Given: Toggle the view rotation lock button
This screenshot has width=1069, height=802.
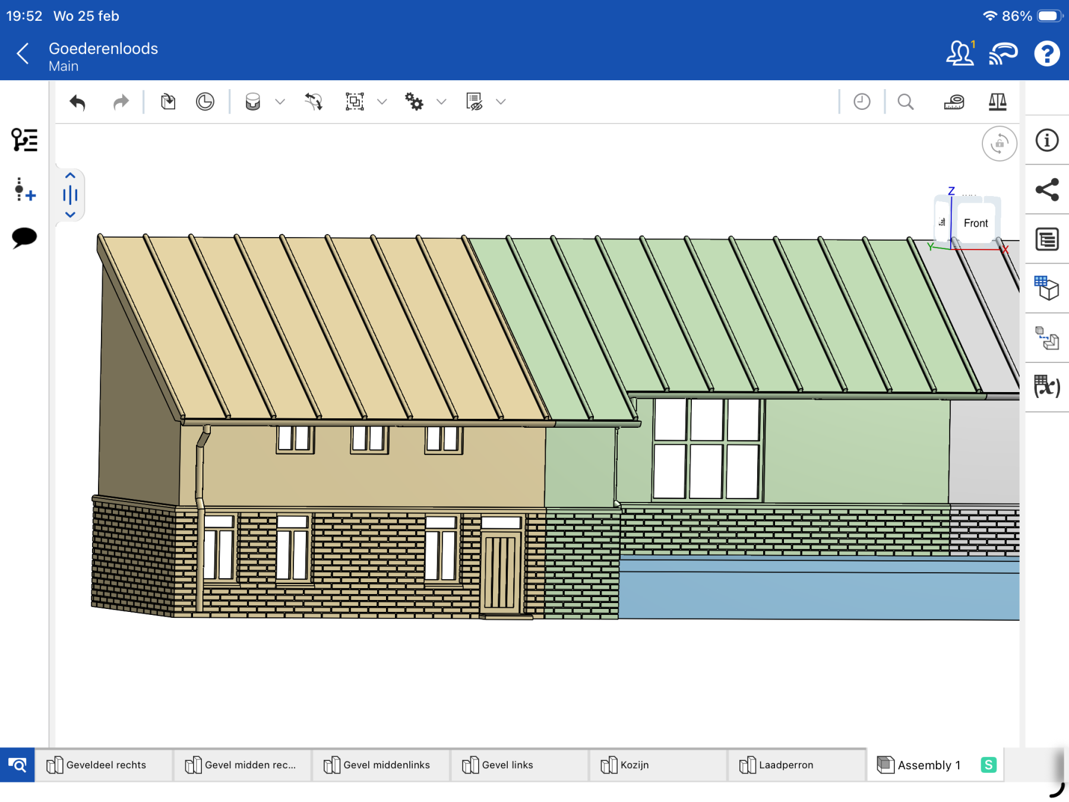Looking at the screenshot, I should point(999,143).
